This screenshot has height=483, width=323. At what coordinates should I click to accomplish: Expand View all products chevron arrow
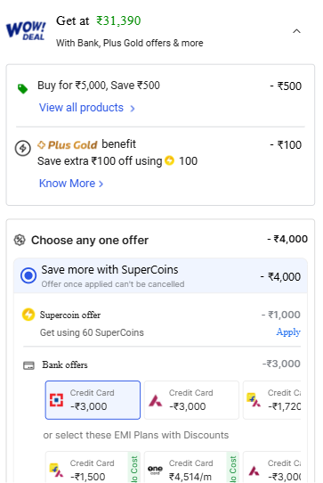133,109
